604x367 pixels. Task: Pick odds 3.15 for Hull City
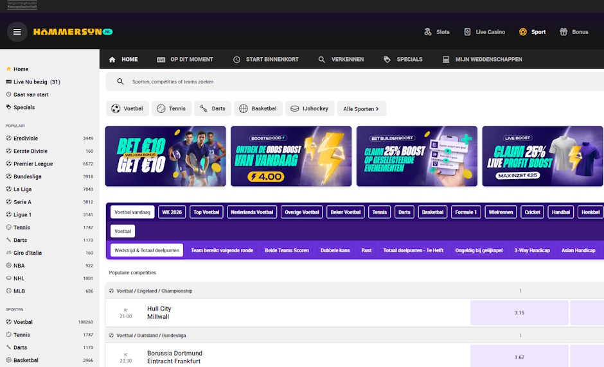tap(519, 312)
